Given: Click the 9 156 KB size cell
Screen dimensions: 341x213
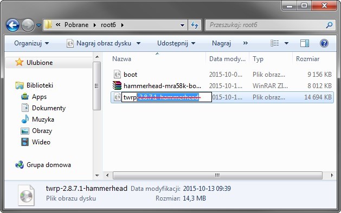Looking at the screenshot, I should 319,75.
